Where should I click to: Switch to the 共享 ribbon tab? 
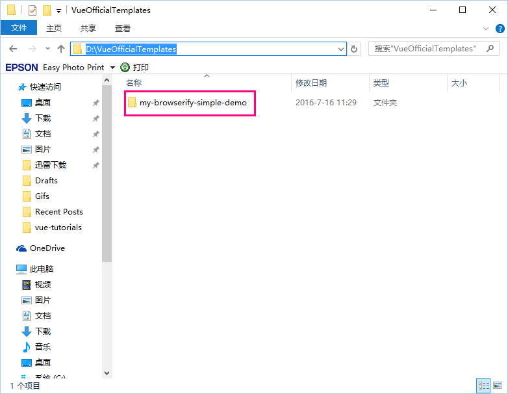[x=88, y=28]
